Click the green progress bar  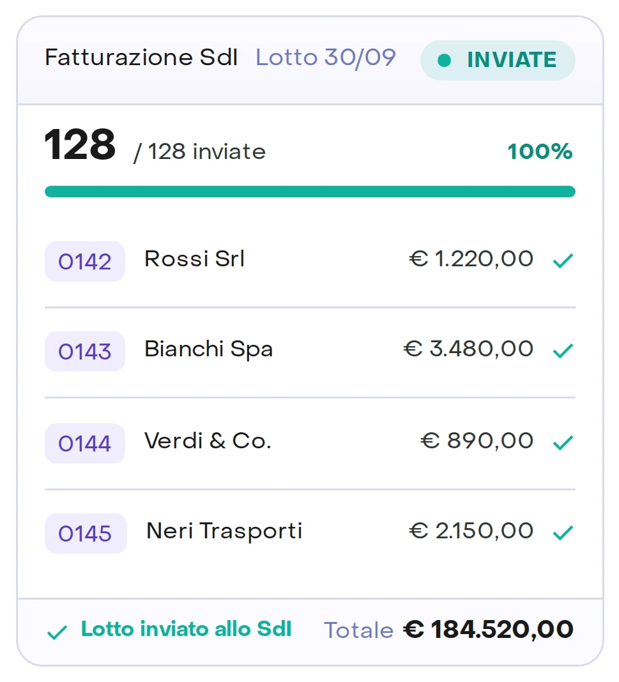[310, 192]
